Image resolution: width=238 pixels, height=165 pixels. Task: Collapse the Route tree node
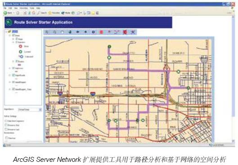10,36
